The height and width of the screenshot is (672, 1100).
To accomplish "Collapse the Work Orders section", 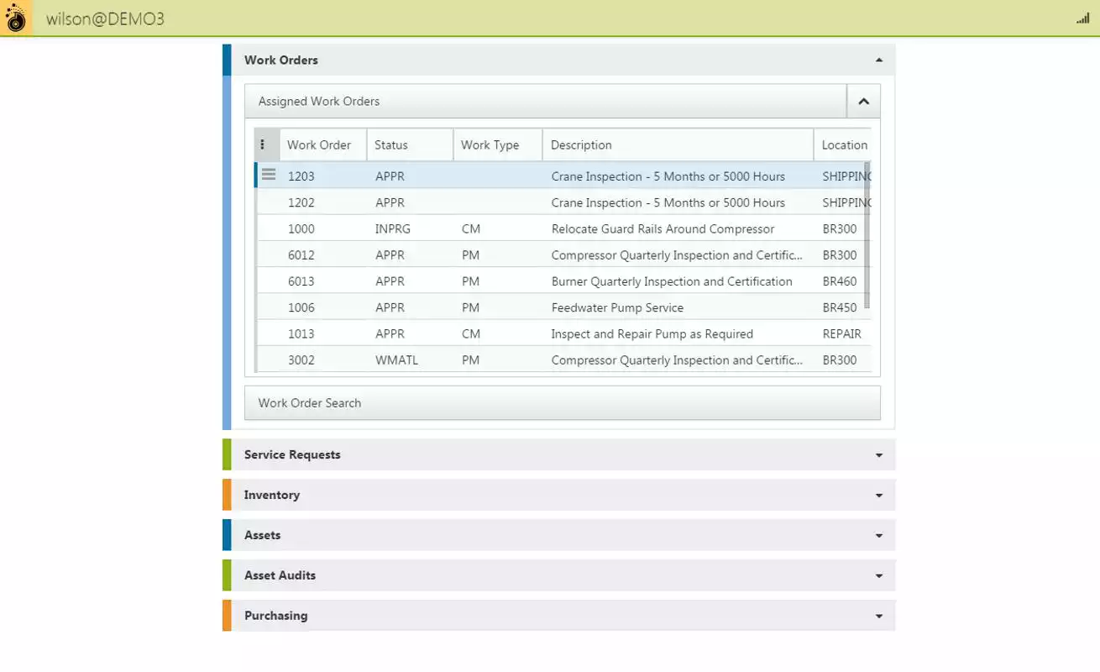I will (x=879, y=60).
